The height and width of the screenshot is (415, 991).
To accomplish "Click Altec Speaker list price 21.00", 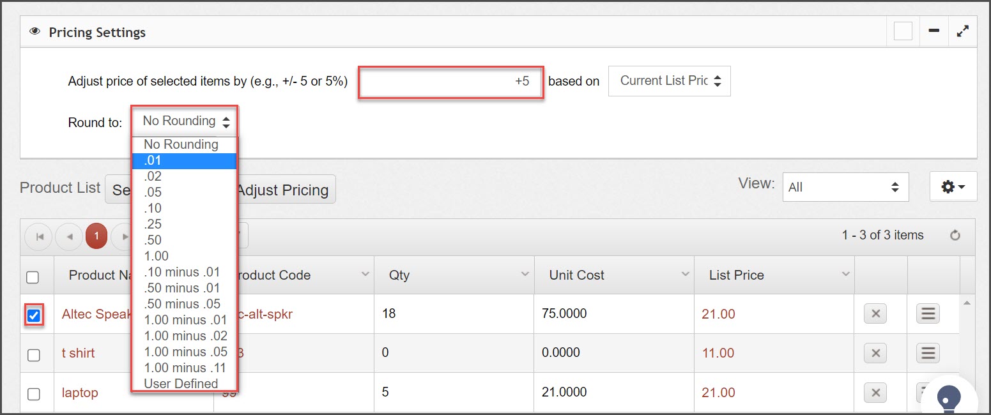I will click(x=718, y=314).
